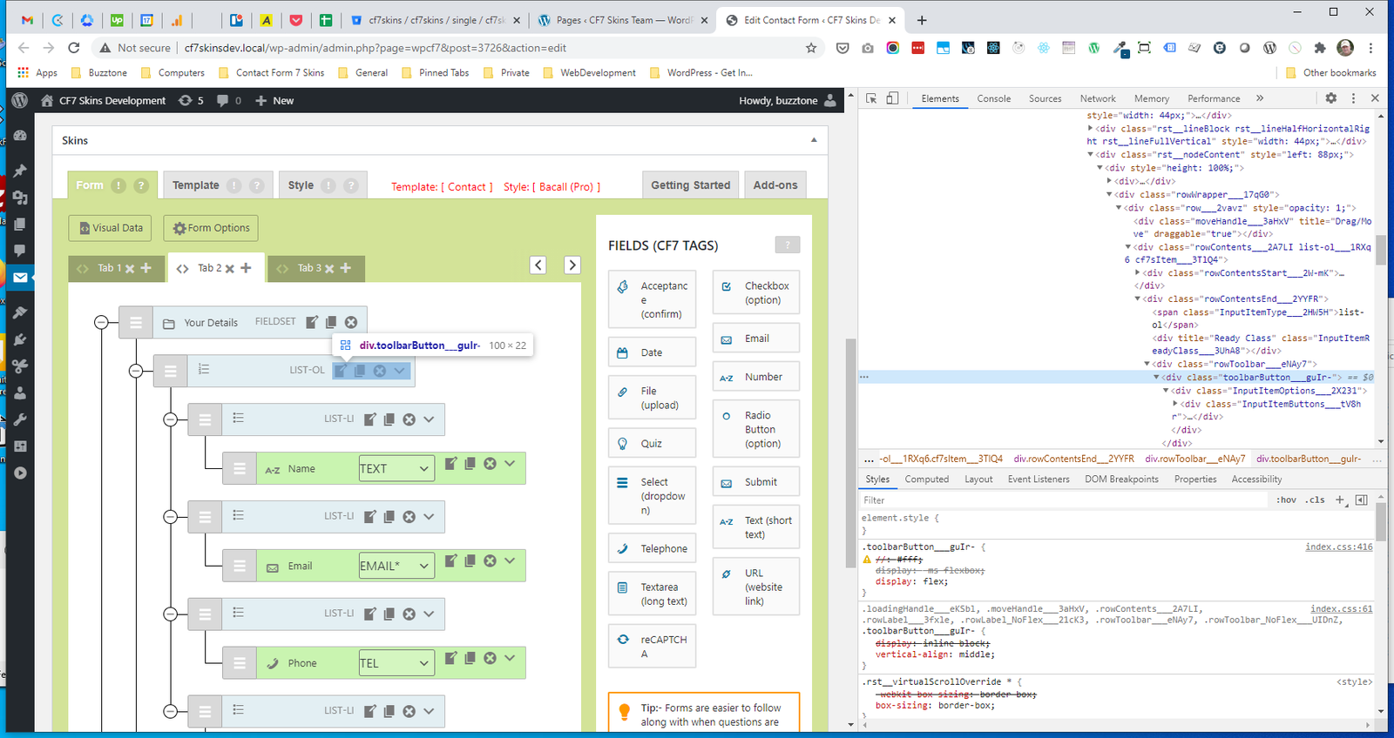Click the edit icon on Your Details fieldset
The height and width of the screenshot is (738, 1394).
(312, 322)
